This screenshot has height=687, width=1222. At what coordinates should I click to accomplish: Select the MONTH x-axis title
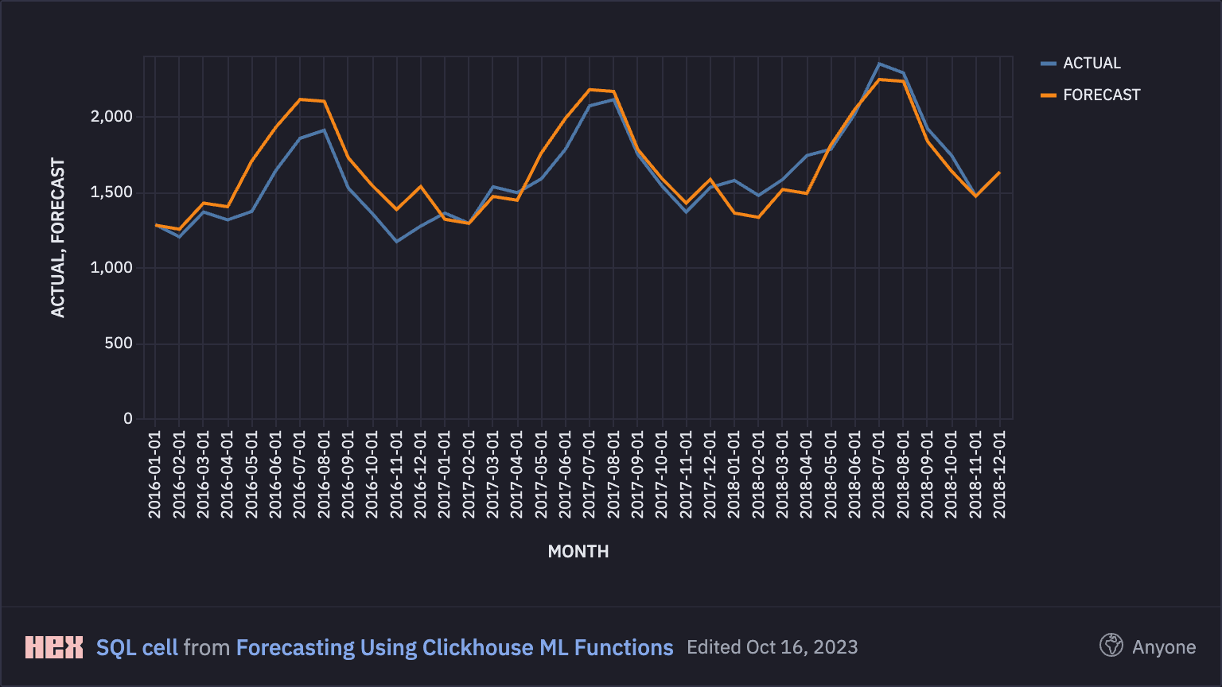pyautogui.click(x=578, y=552)
